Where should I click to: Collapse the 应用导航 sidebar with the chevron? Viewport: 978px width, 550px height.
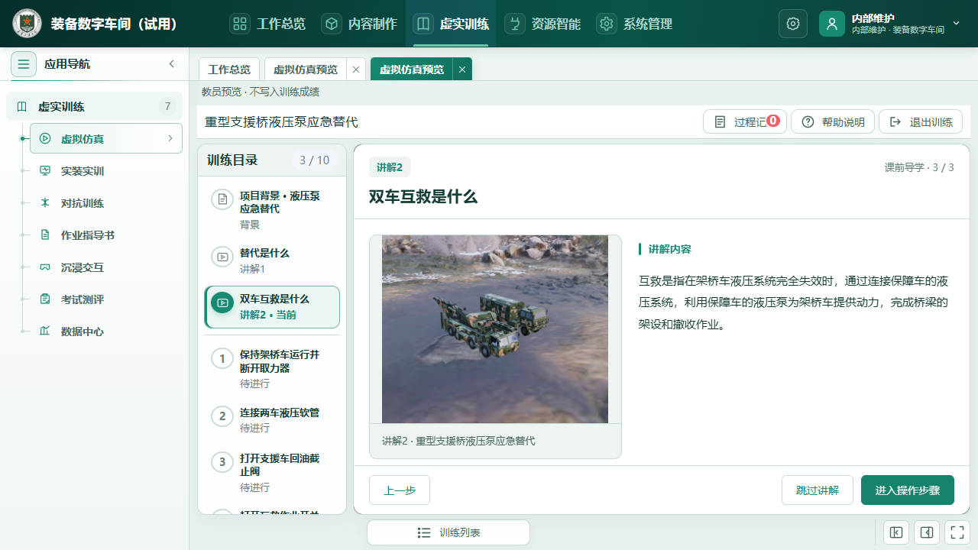[172, 64]
